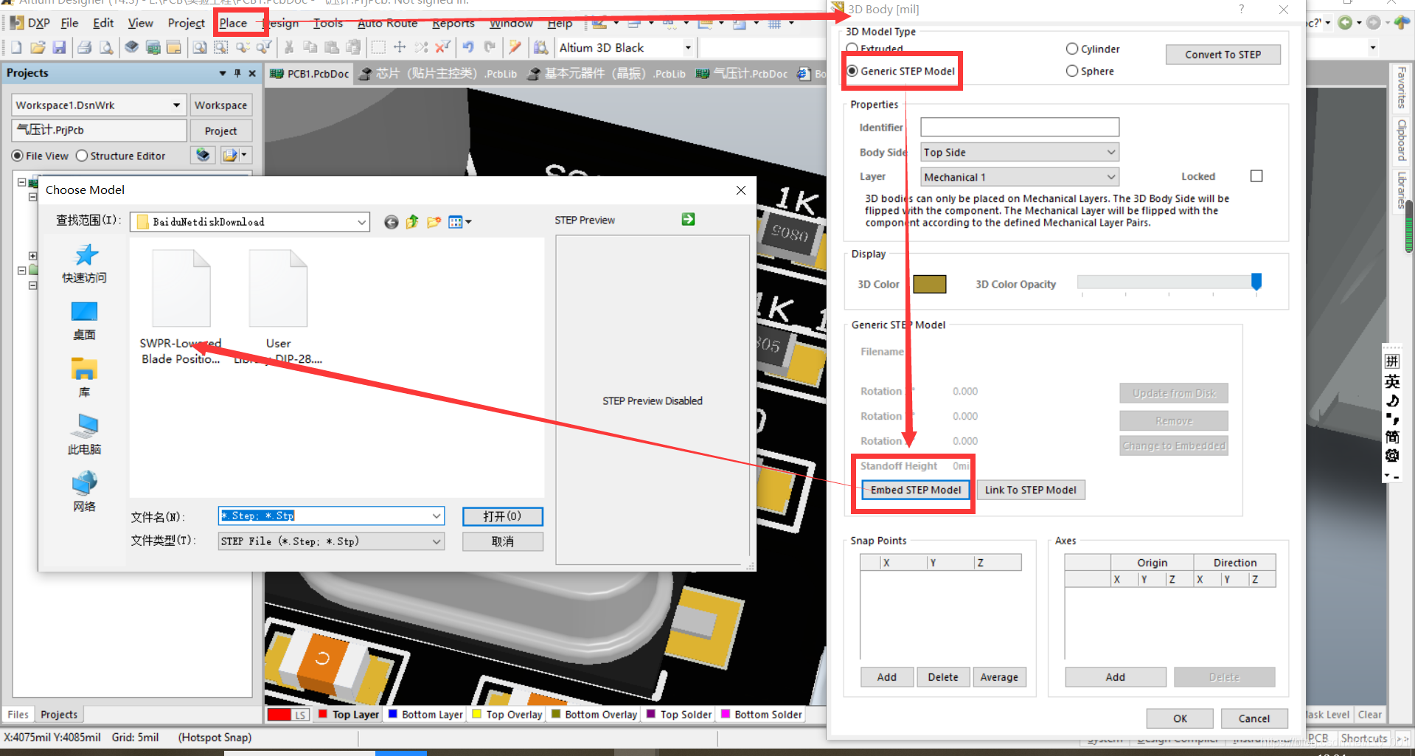Image resolution: width=1415 pixels, height=756 pixels.
Task: Open Body Side dropdown showing Top Side
Action: click(1020, 152)
